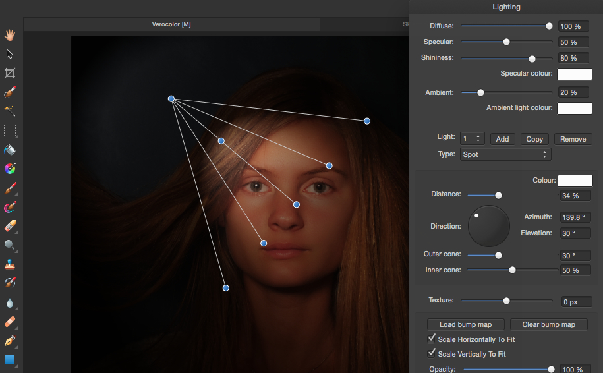The width and height of the screenshot is (603, 373).
Task: Activate the Pen nib tool
Action: pyautogui.click(x=10, y=341)
